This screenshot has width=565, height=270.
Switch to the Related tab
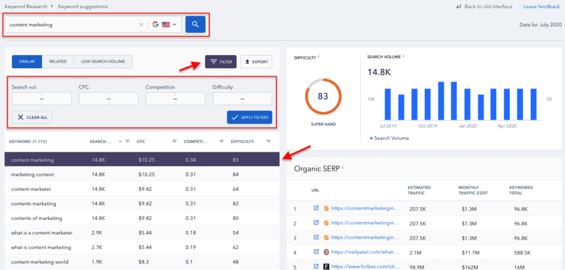(58, 62)
